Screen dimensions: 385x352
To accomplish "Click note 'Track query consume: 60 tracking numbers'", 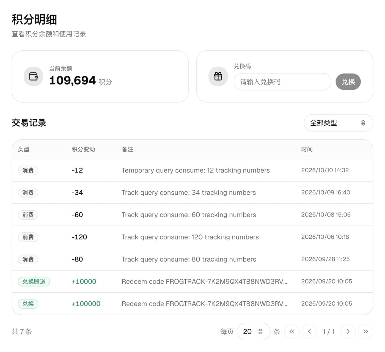I will [189, 215].
